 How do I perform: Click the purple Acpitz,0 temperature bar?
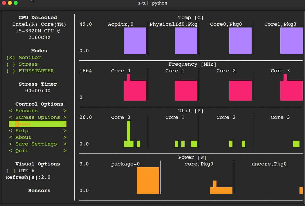coord(135,41)
